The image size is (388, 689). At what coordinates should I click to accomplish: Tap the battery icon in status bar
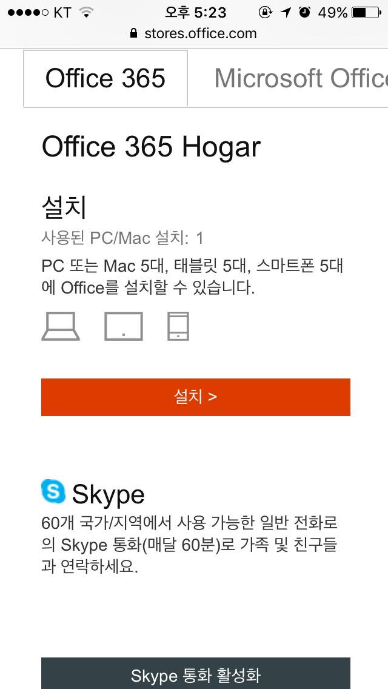click(x=367, y=12)
